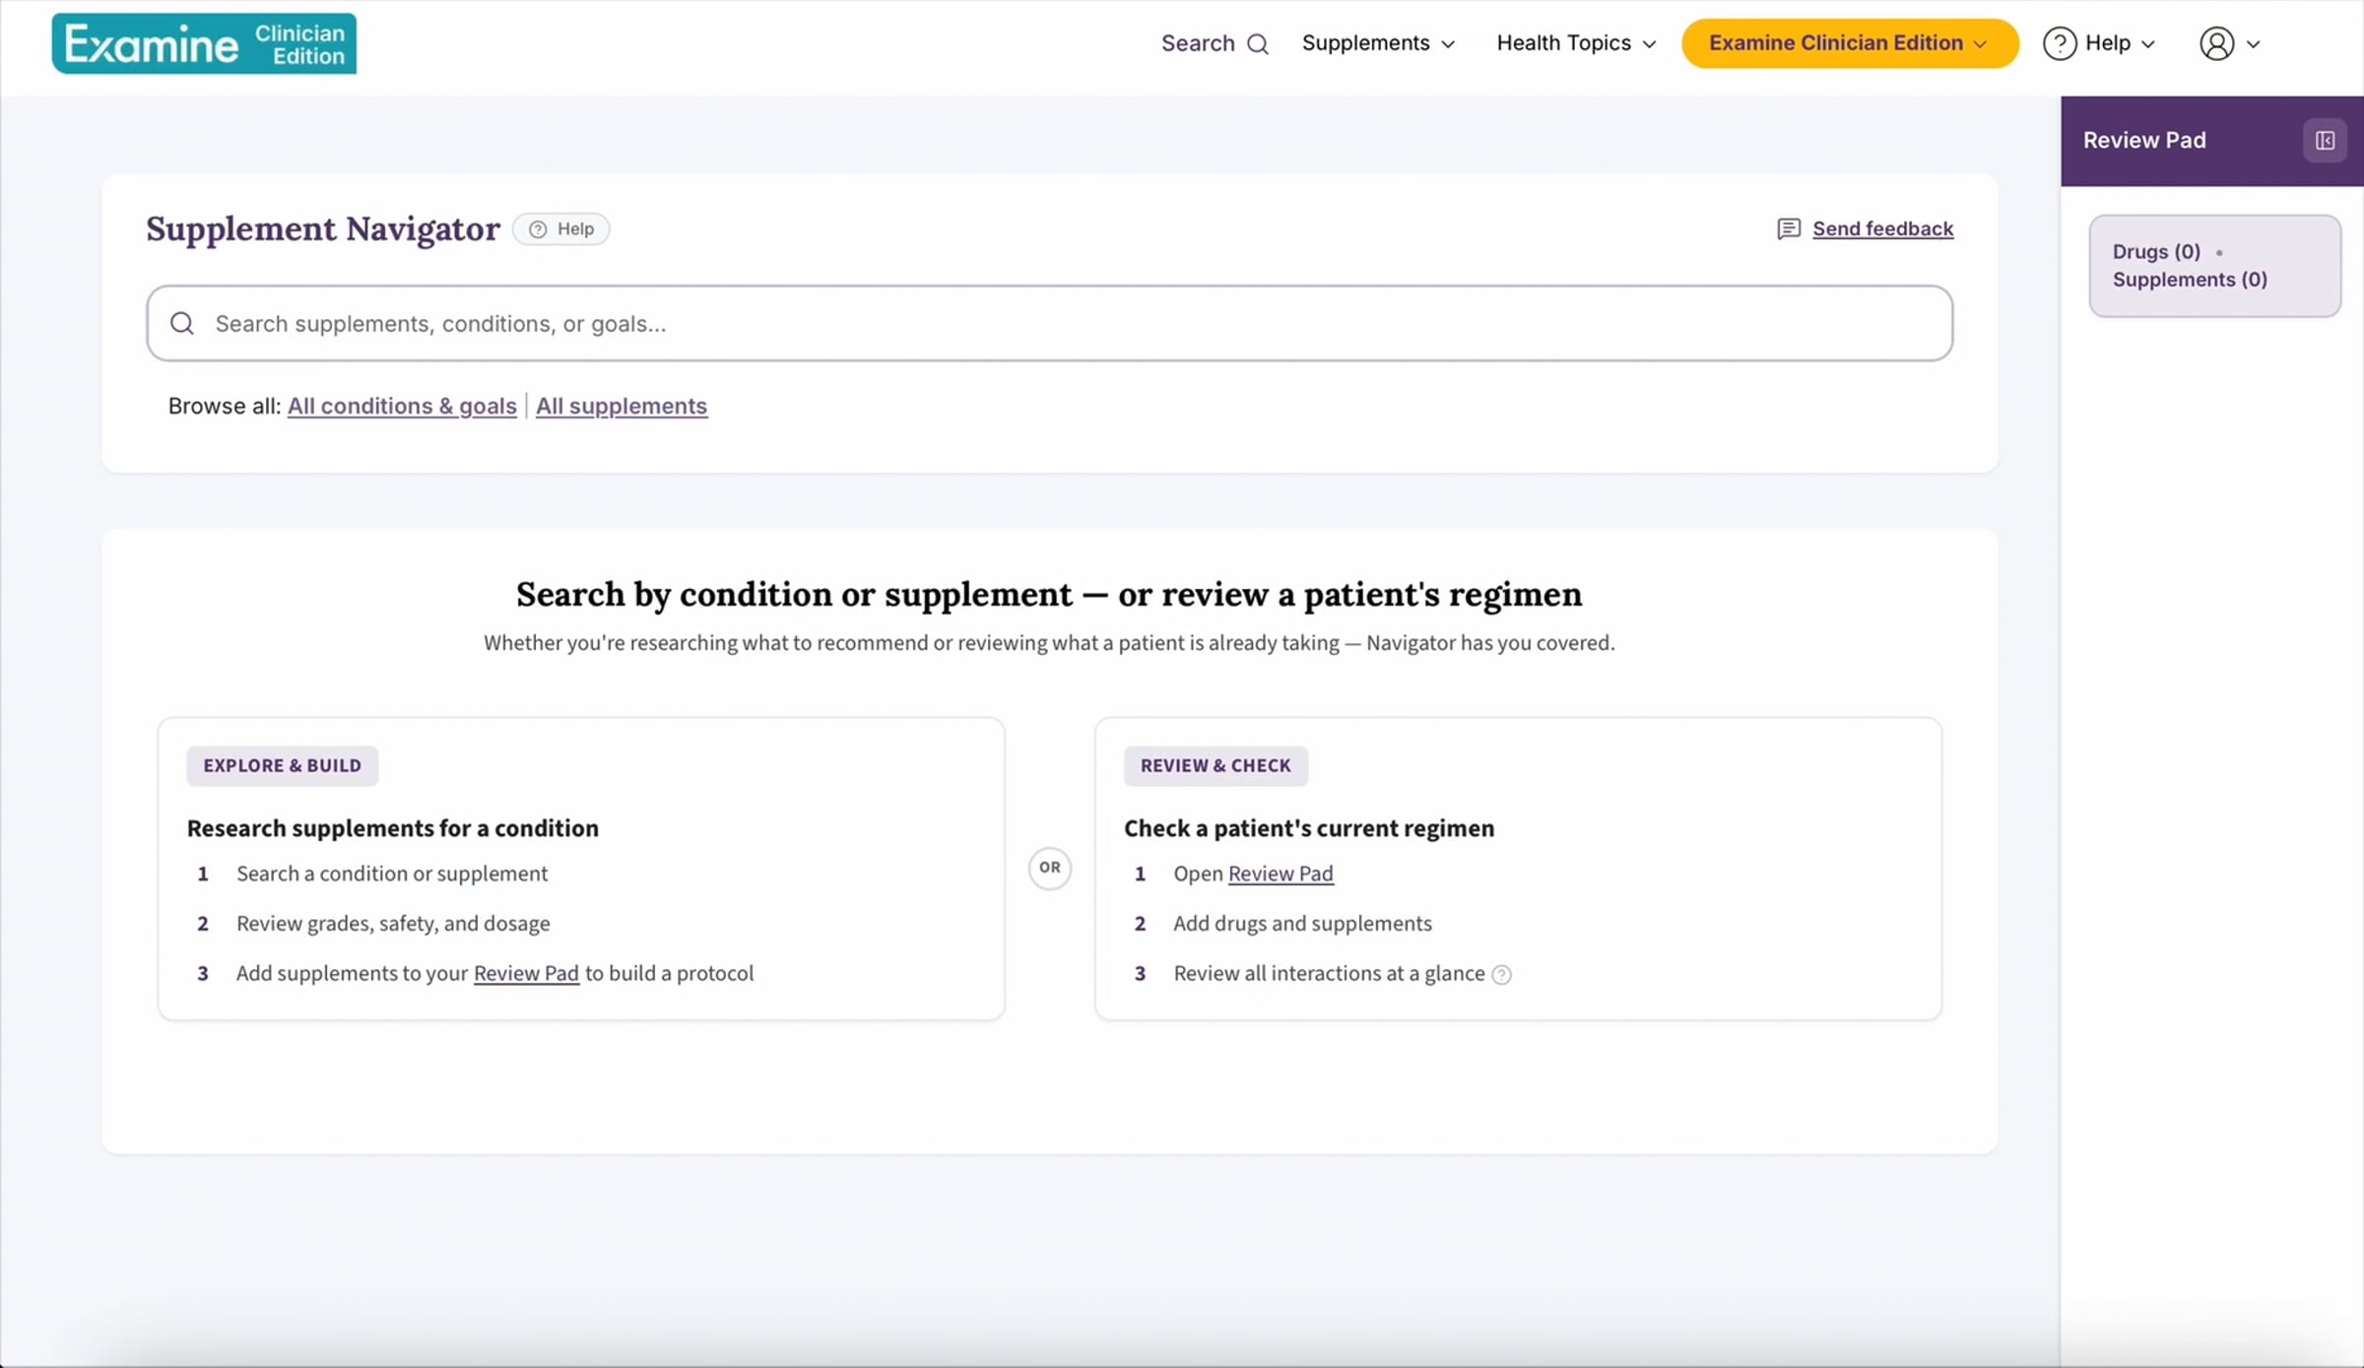
Task: Click the question mark icon beside Help in navbar
Action: tap(2060, 43)
